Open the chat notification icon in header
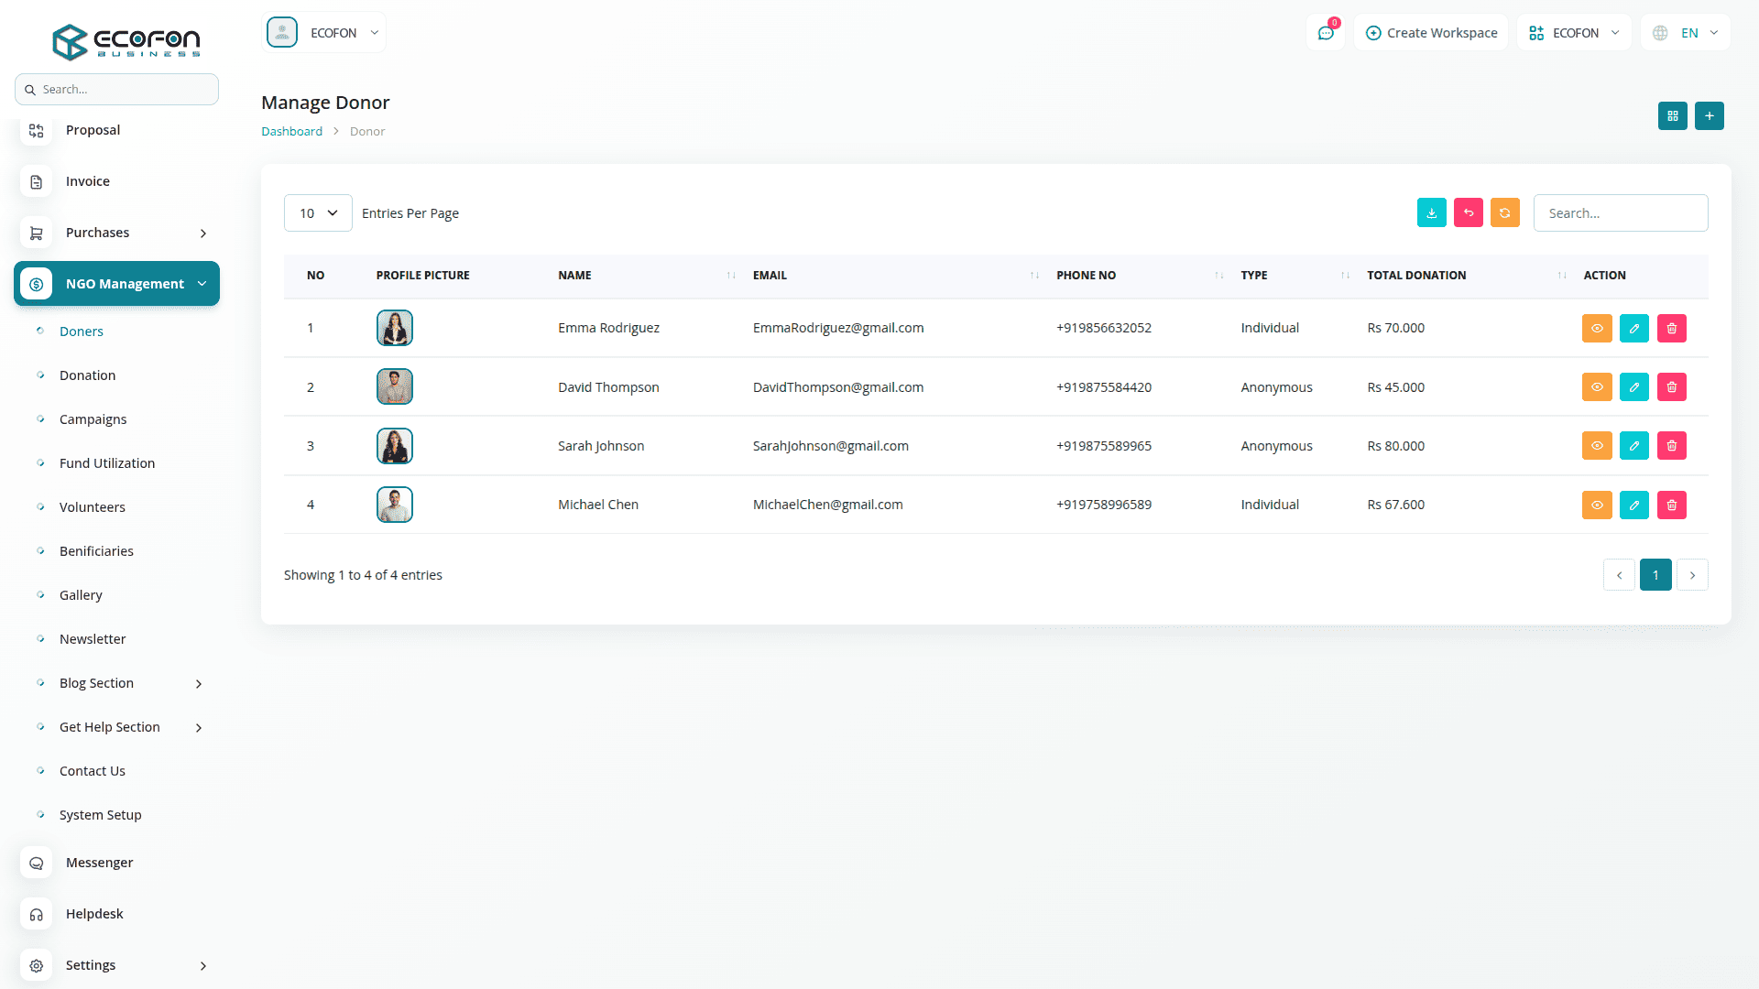 (1326, 33)
